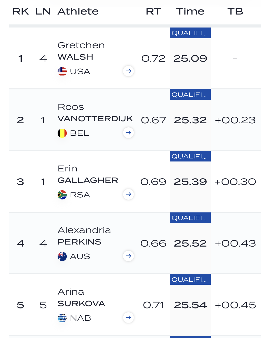This screenshot has height=338, width=261.
Task: Click the USA flag icon
Action: [x=62, y=72]
